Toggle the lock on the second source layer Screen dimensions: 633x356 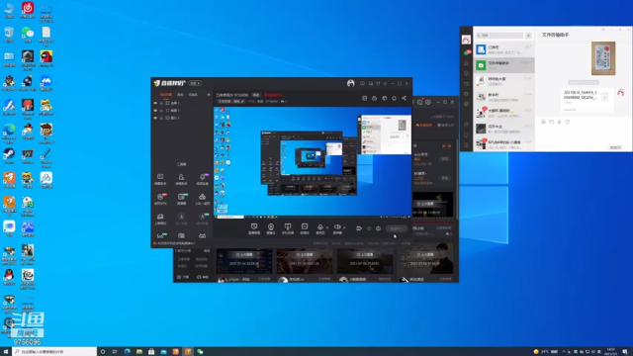161,110
